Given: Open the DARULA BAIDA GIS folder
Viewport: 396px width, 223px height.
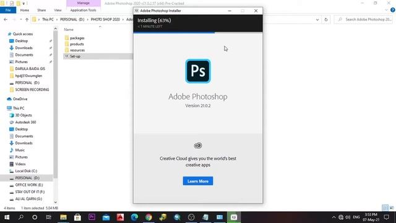Looking at the screenshot, I should click(x=30, y=69).
